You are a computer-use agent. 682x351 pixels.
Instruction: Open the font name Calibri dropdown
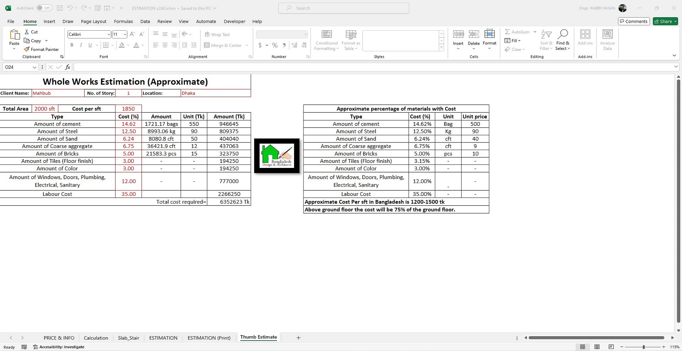(108, 34)
